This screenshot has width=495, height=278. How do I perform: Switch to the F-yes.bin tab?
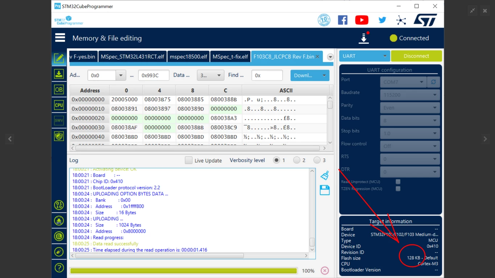tap(83, 56)
